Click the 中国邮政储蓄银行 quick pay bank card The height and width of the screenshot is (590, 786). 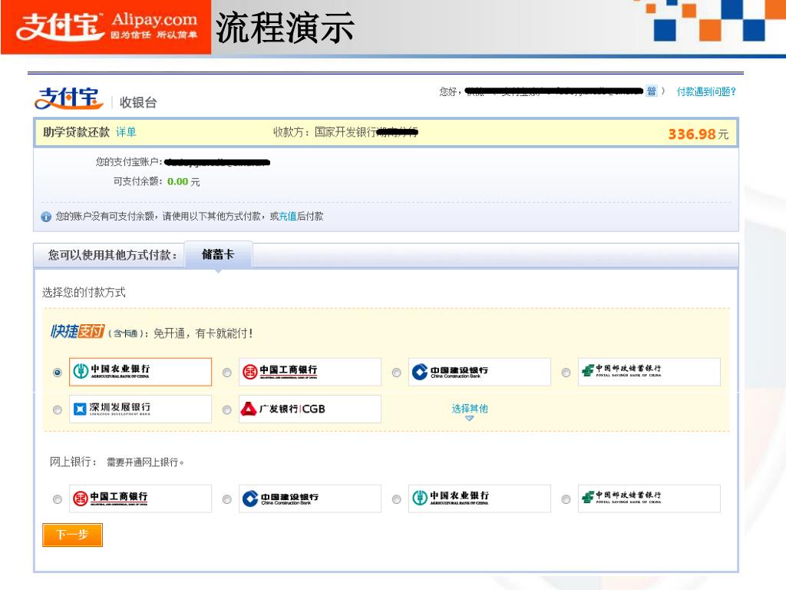tap(649, 372)
